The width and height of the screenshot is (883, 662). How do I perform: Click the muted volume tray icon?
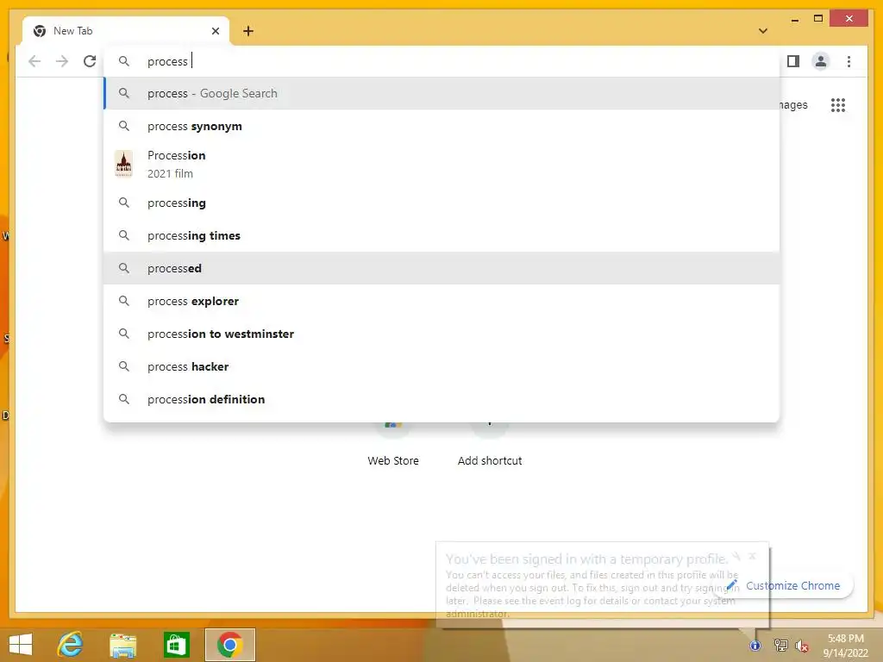tap(802, 646)
